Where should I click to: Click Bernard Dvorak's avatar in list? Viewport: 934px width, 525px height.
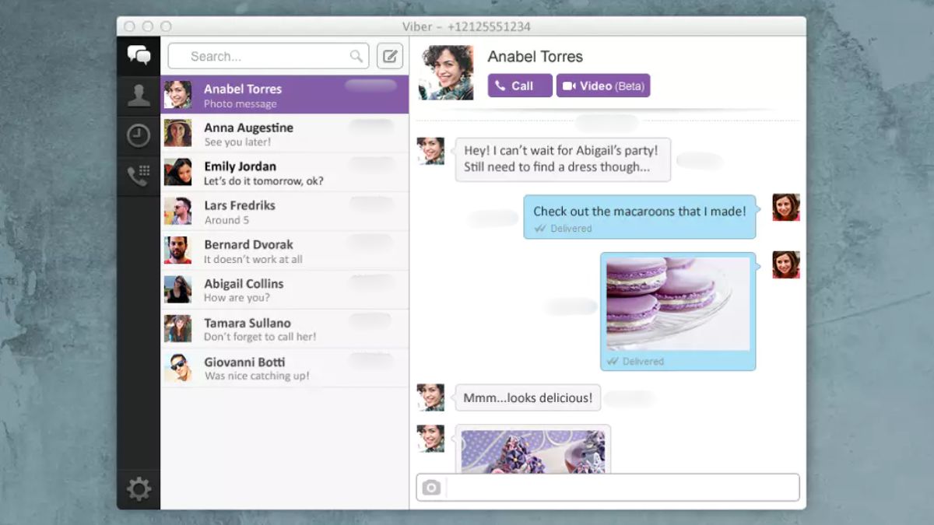177,250
